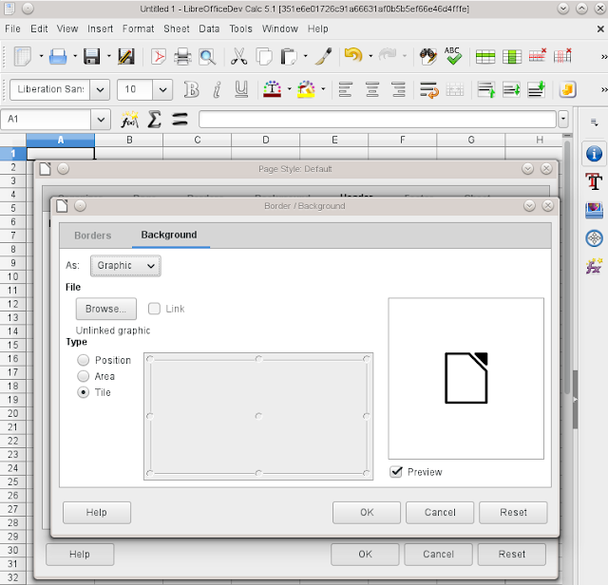The height and width of the screenshot is (585, 608).
Task: Apply Underline formatting
Action: (x=241, y=89)
